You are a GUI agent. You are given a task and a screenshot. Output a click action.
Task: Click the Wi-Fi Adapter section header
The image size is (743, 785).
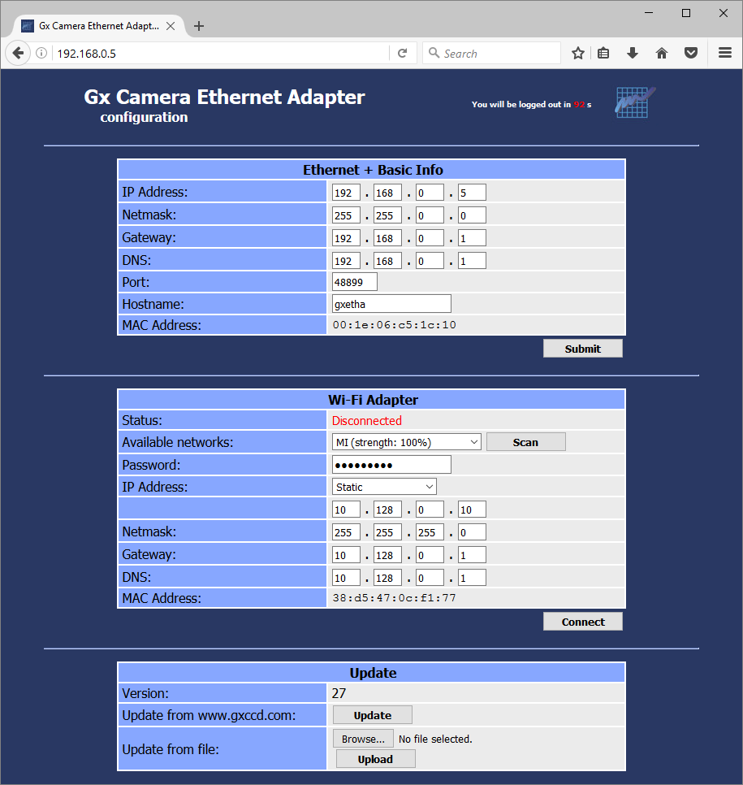click(371, 400)
